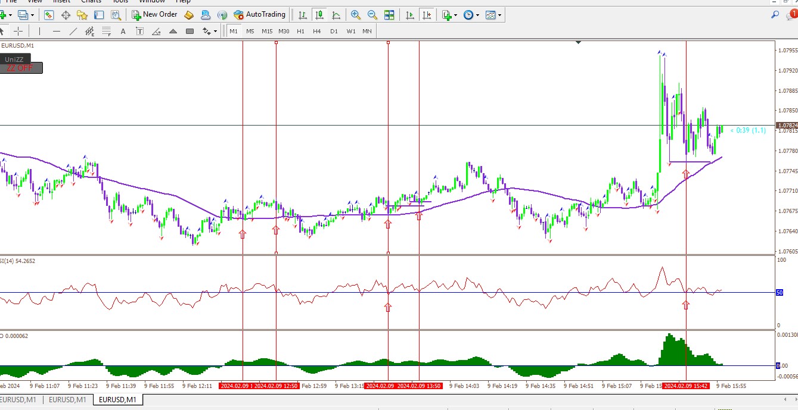Screen dimensions: 798x410
Task: Zoom out of the chart
Action: coord(372,15)
